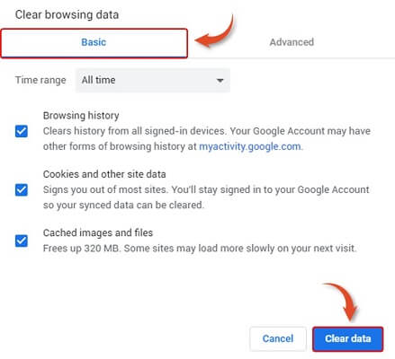Image resolution: width=395 pixels, height=359 pixels.
Task: Uncheck the Browsing history checkbox
Action: click(22, 131)
